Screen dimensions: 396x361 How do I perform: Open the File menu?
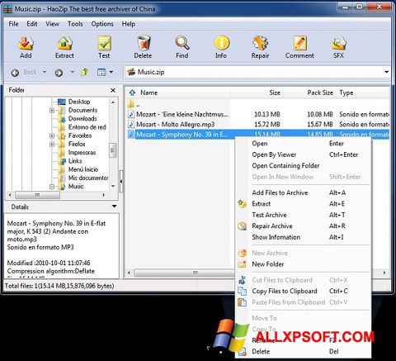click(13, 24)
